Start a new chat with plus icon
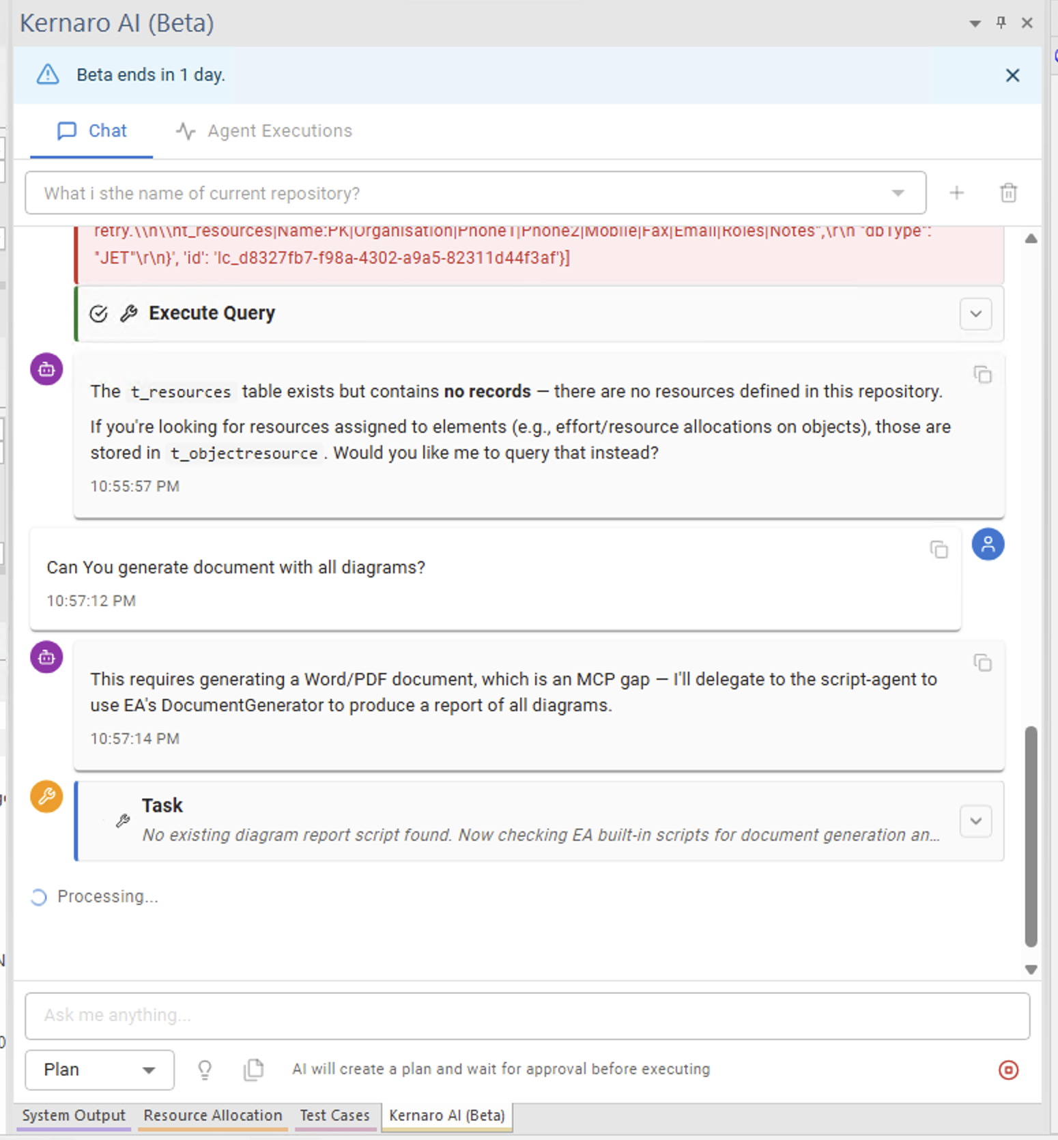This screenshot has height=1140, width=1058. [x=956, y=193]
